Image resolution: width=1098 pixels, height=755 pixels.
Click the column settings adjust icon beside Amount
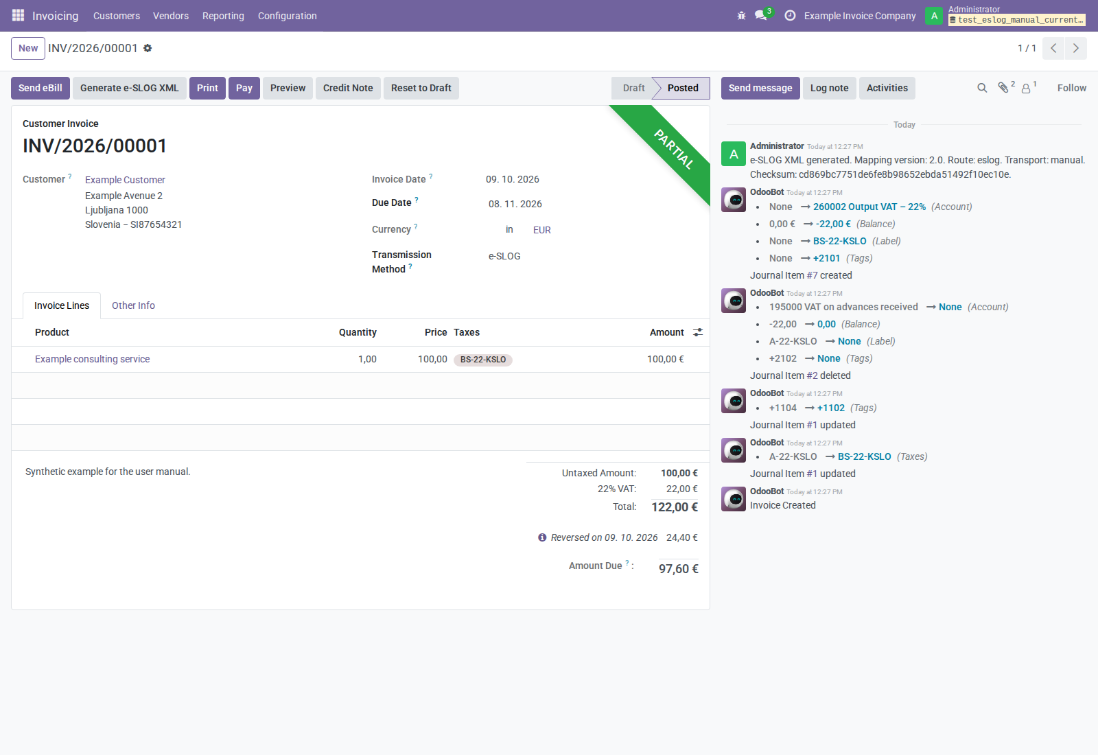(x=698, y=332)
